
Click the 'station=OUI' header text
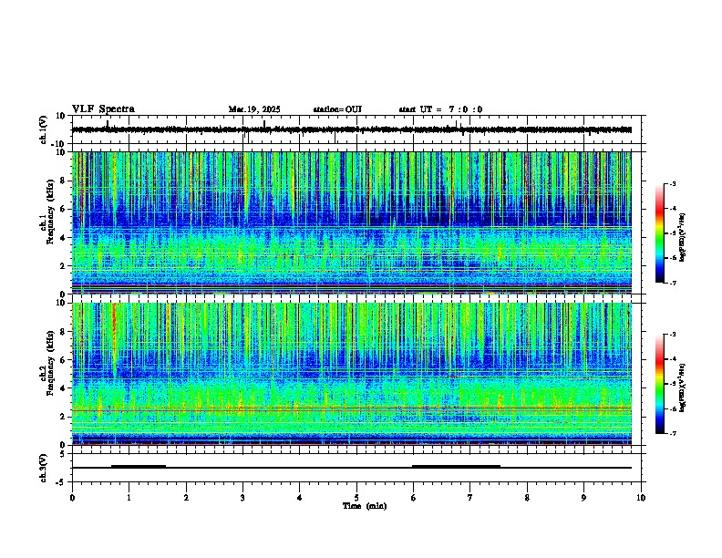pyautogui.click(x=337, y=109)
